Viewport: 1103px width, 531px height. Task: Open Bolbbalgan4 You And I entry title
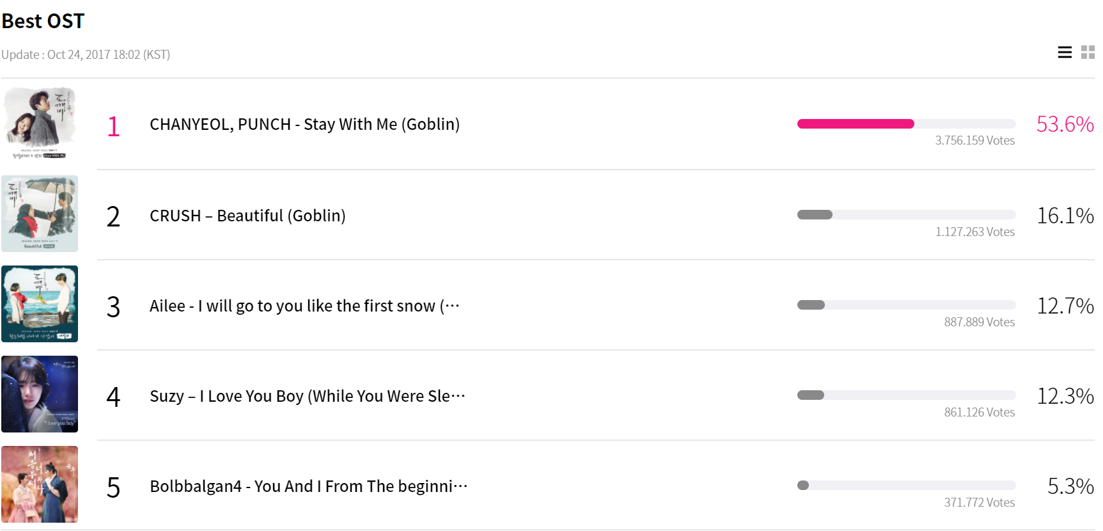point(308,486)
